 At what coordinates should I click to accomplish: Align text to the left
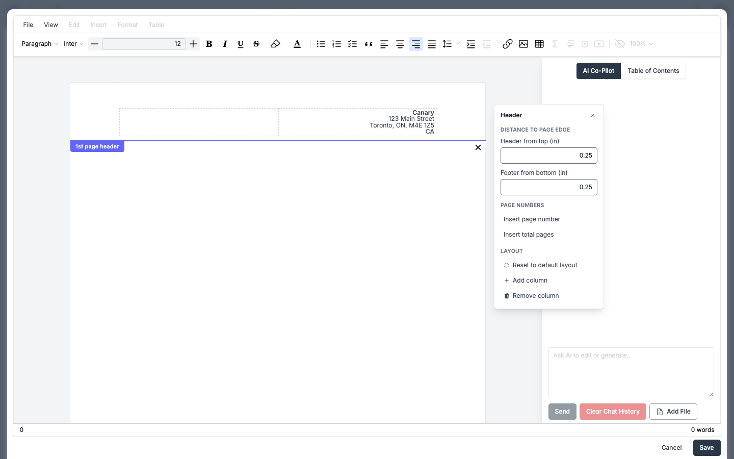(384, 44)
